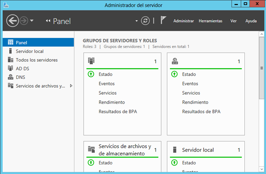The image size is (266, 174).
Task: Click the Roles: 3 summary text
Action: tap(89, 47)
